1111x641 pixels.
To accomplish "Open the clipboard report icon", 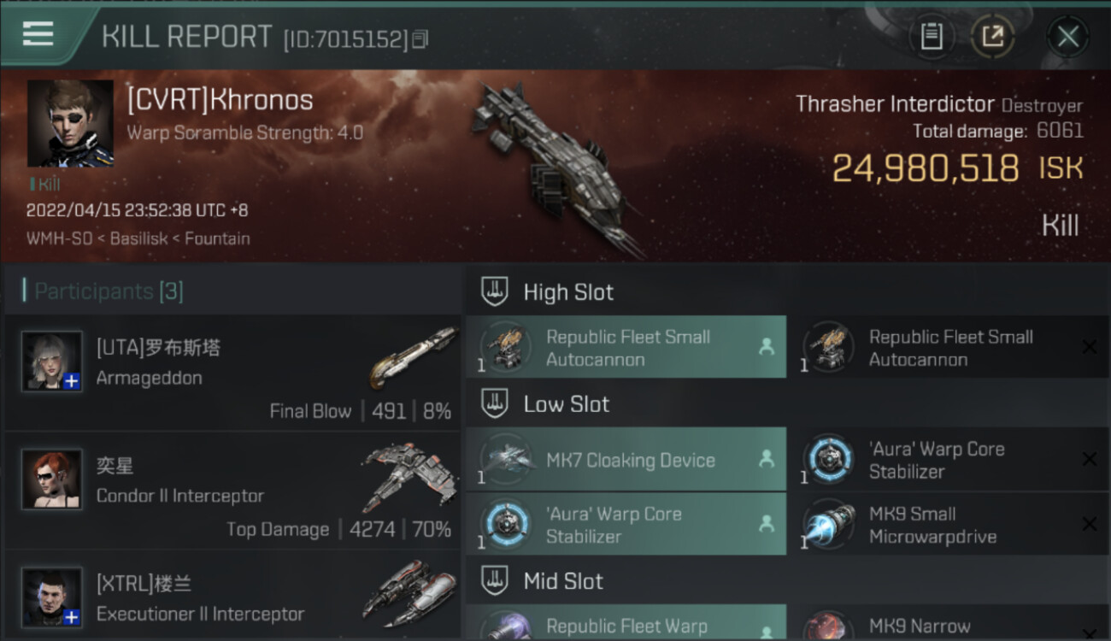I will click(932, 36).
